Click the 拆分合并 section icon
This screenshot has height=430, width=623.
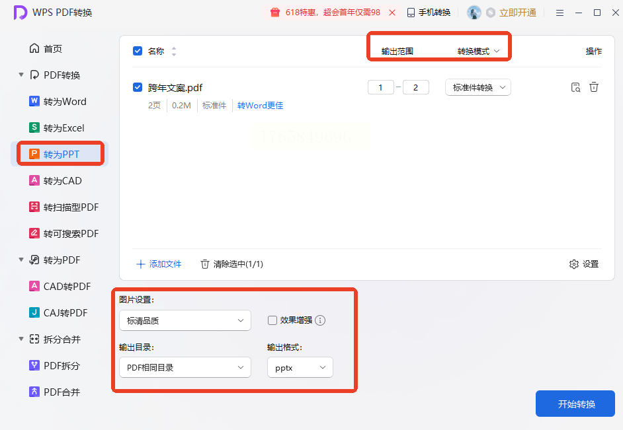[34, 339]
